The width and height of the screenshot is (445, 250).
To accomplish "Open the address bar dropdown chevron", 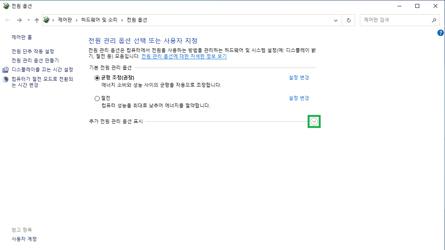I will [335, 20].
